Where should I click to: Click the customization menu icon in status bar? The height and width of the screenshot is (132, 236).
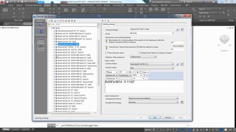point(234,129)
